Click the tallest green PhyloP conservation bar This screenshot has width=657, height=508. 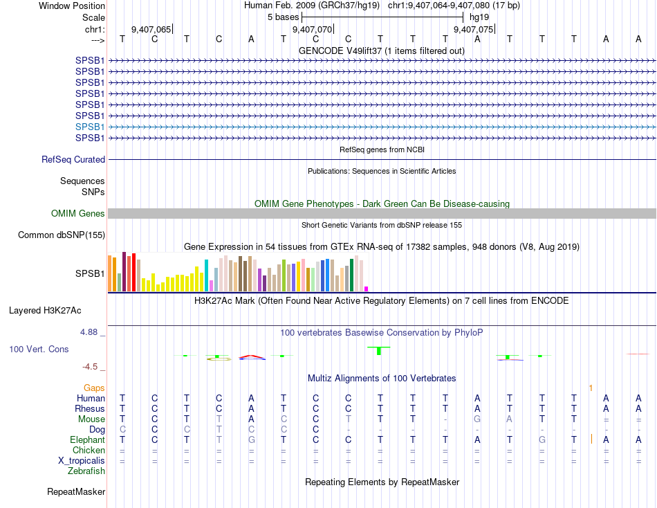click(x=379, y=351)
